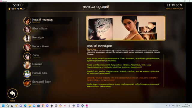Open the Windows Start menu
The width and height of the screenshot is (192, 108).
tap(3, 106)
